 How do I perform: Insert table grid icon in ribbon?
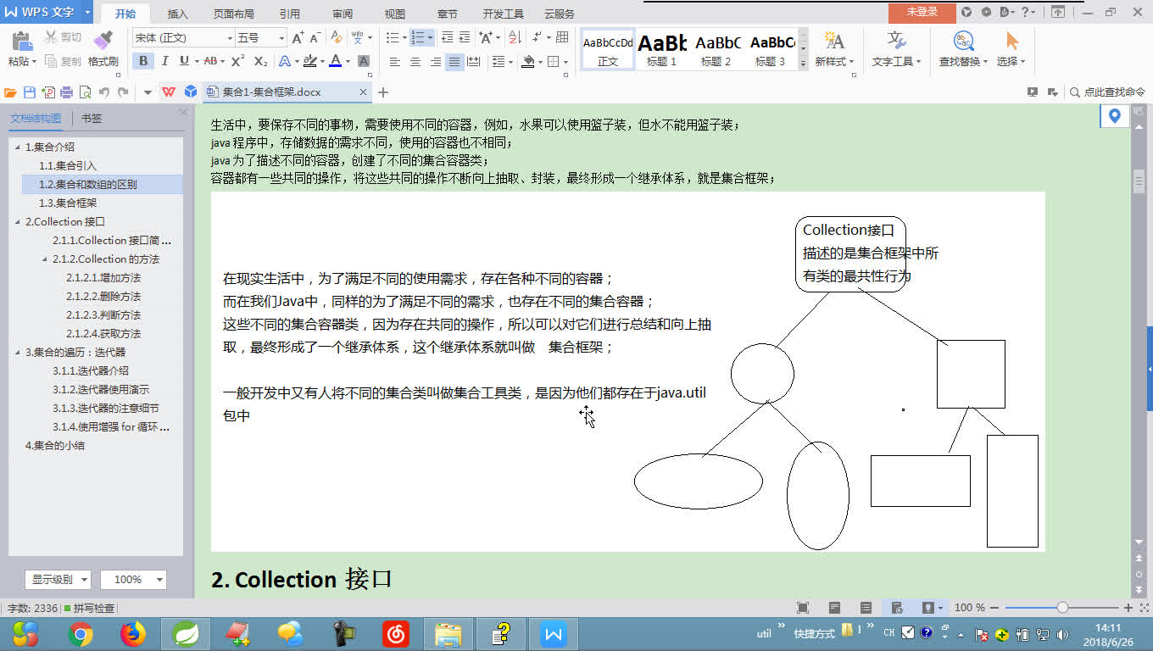click(x=562, y=38)
